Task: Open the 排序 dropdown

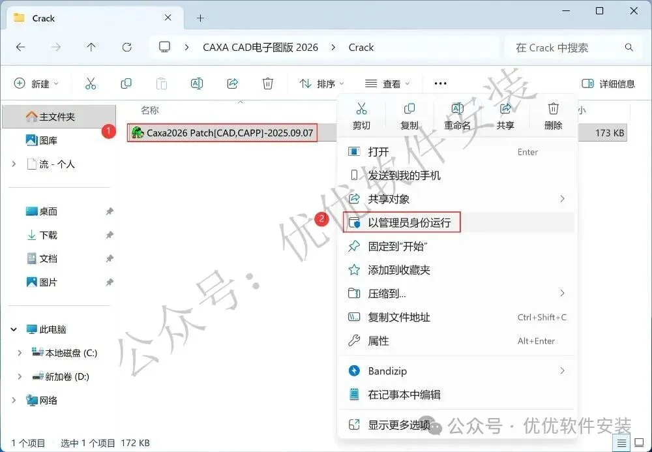Action: coord(322,83)
